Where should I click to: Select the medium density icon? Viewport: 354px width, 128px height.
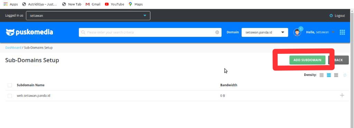(x=329, y=75)
